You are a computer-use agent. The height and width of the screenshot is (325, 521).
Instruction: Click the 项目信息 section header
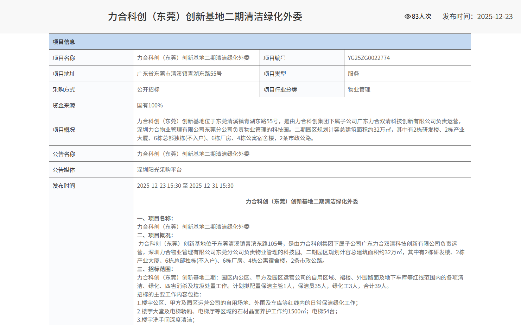[64, 42]
